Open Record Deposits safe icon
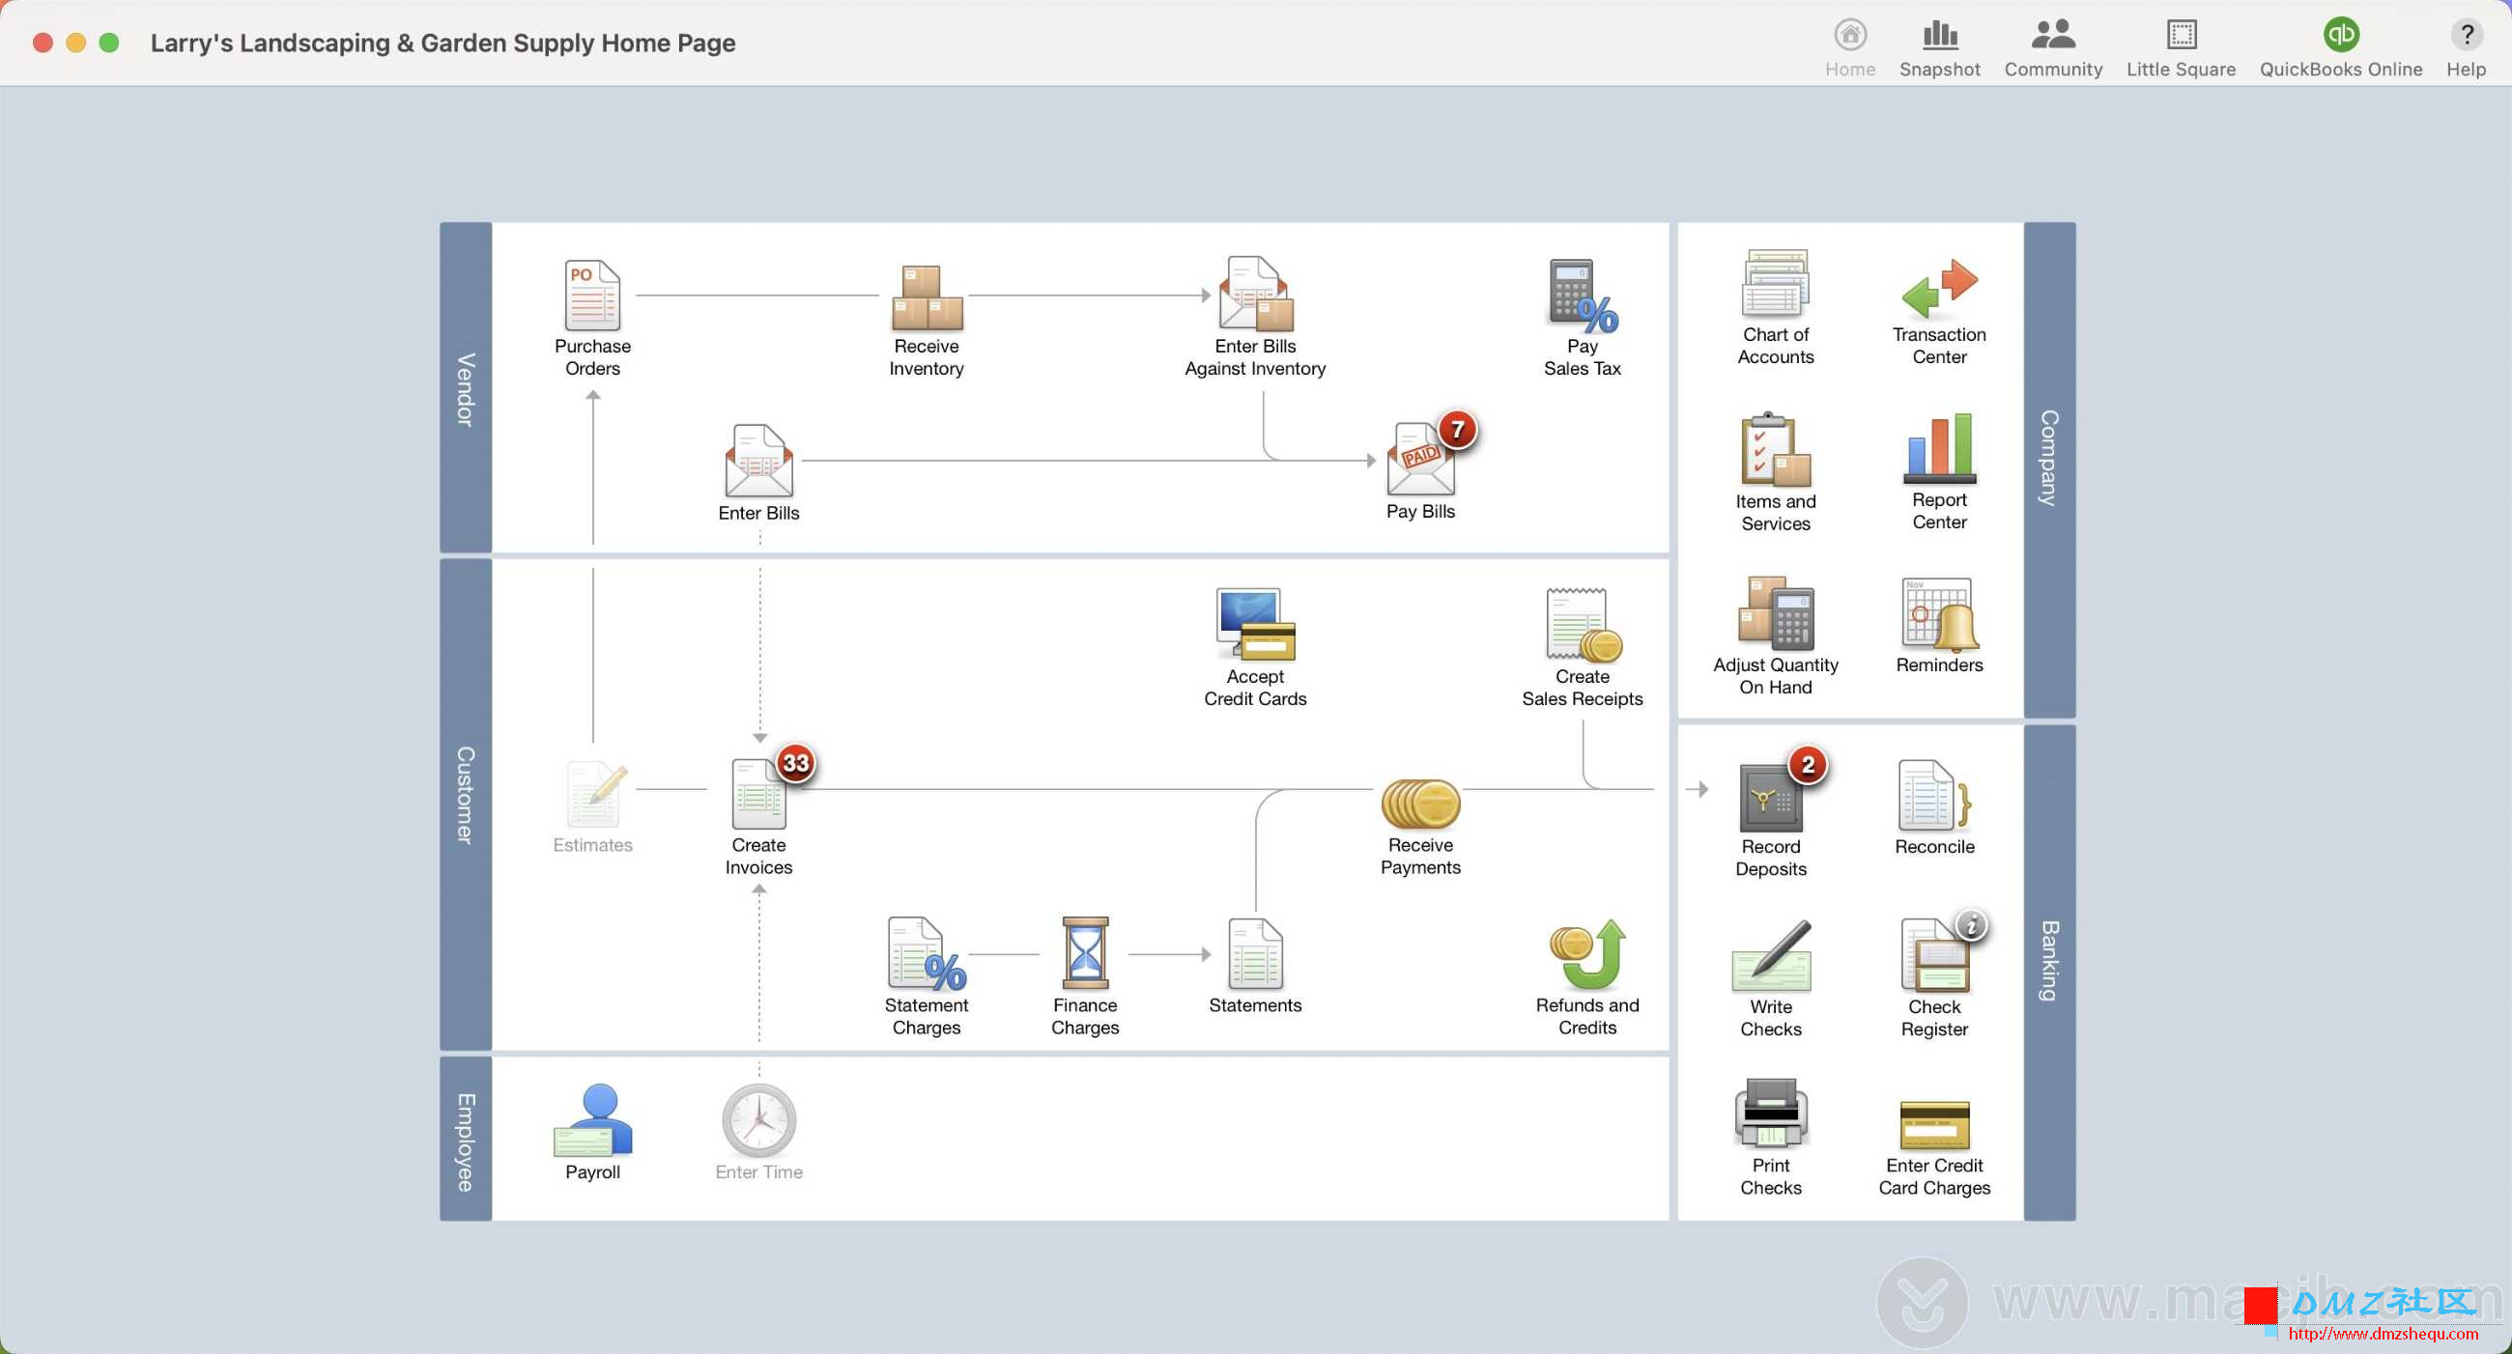 pos(1770,797)
